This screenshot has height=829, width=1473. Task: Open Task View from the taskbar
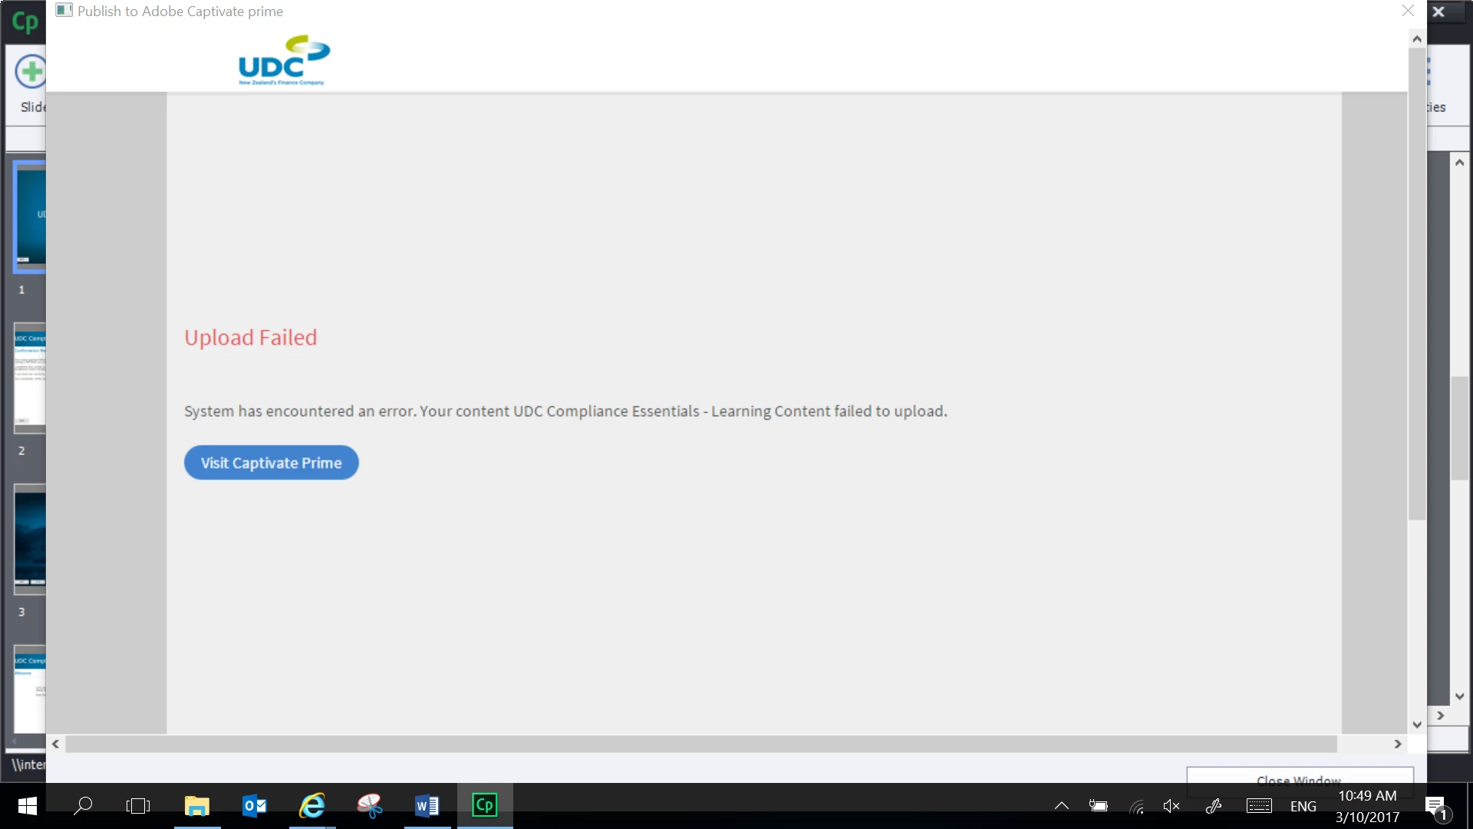tap(138, 805)
